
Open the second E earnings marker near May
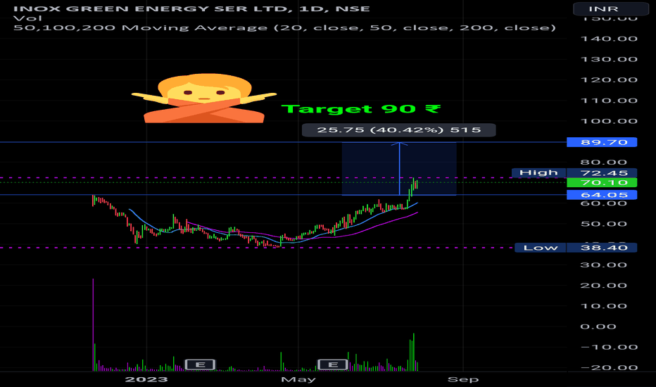(333, 364)
